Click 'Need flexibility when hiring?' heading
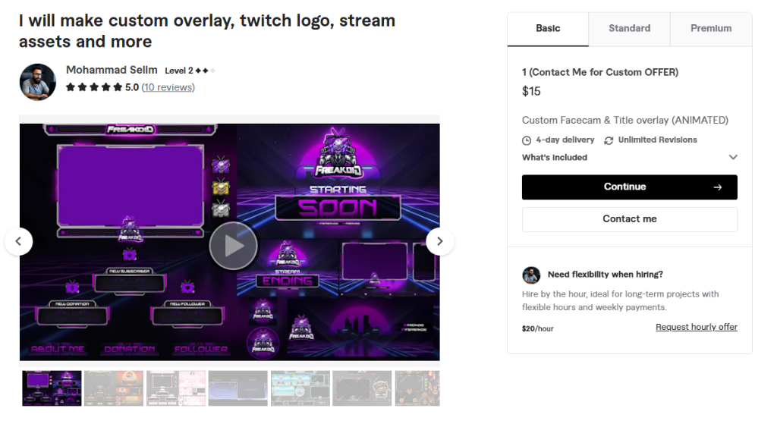The width and height of the screenshot is (777, 424). [x=605, y=275]
